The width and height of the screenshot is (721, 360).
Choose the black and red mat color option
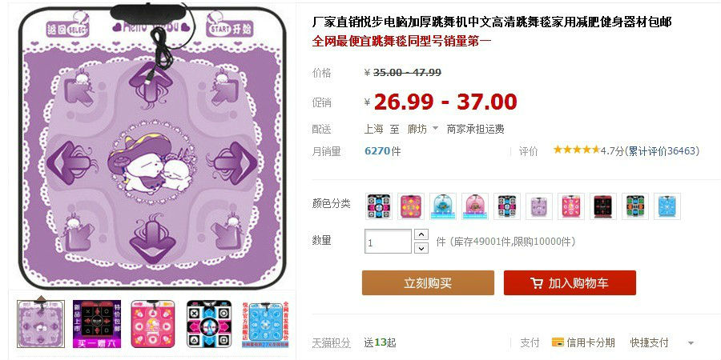coord(603,206)
